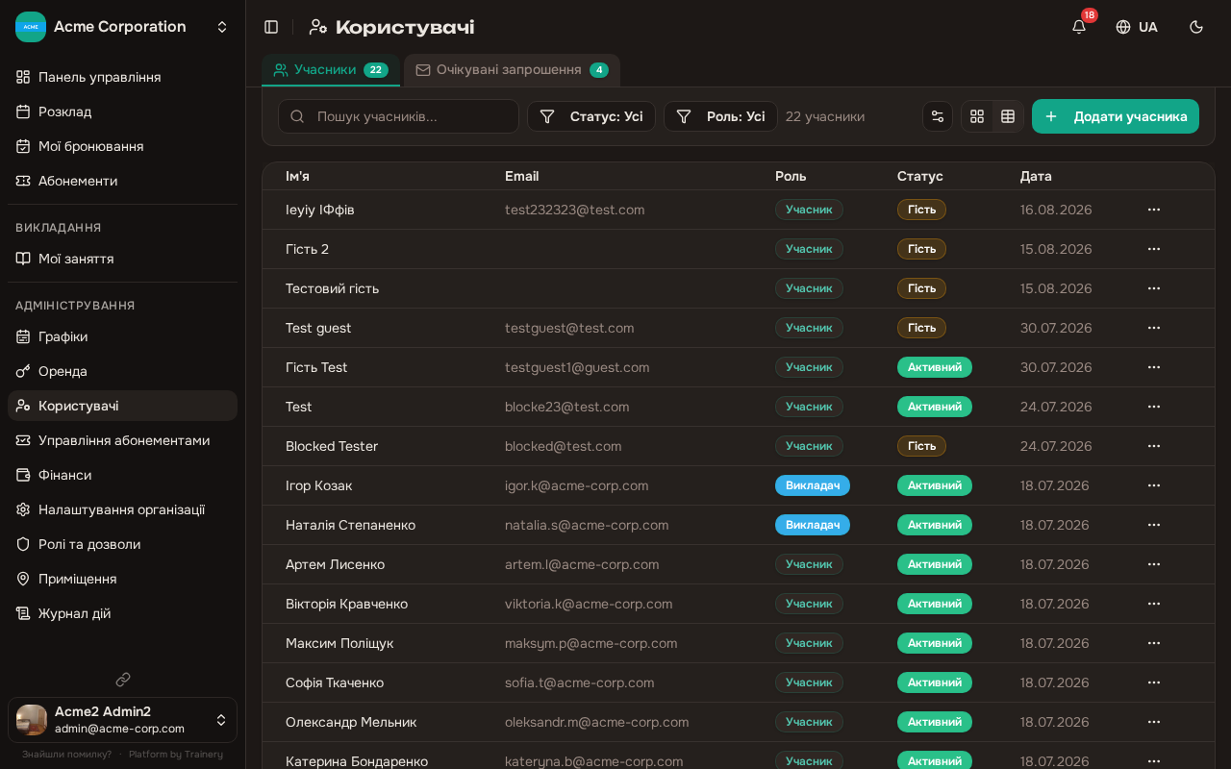
Task: Click link chain icon above account card
Action: coord(123,680)
